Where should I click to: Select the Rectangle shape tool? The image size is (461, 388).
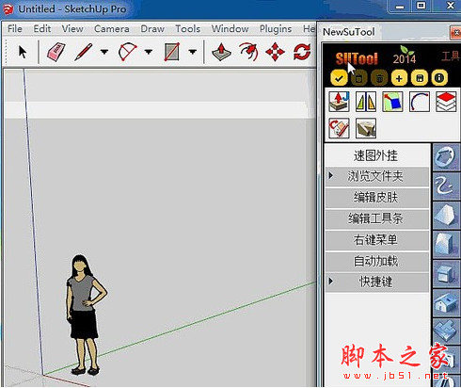tap(172, 52)
